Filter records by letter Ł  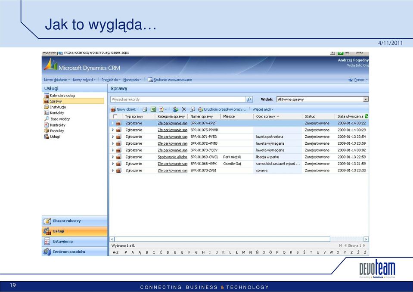pos(236,252)
